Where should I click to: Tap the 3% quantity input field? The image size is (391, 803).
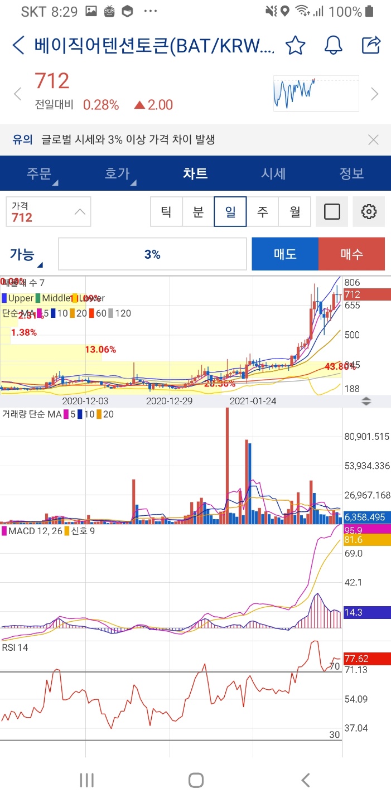pyautogui.click(x=152, y=254)
